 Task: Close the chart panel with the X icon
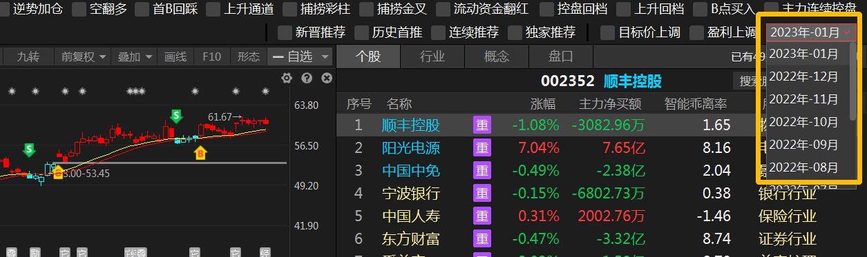click(x=327, y=79)
